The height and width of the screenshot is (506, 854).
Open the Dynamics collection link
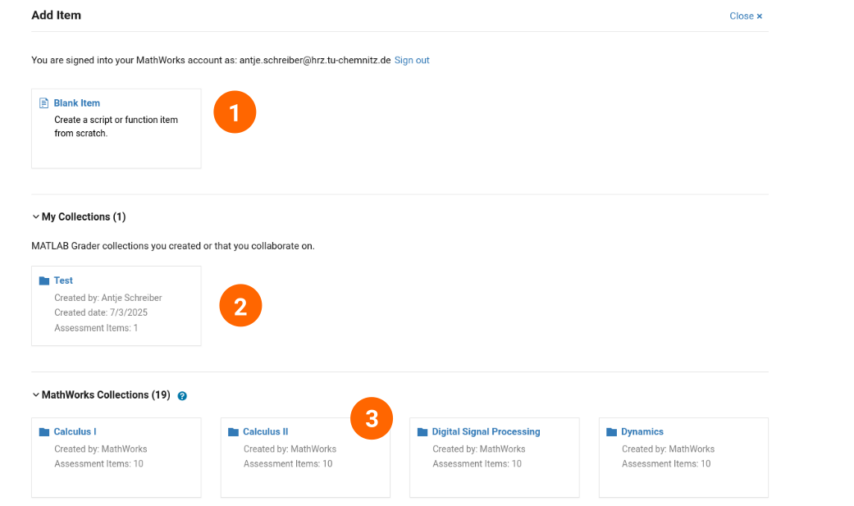[642, 431]
